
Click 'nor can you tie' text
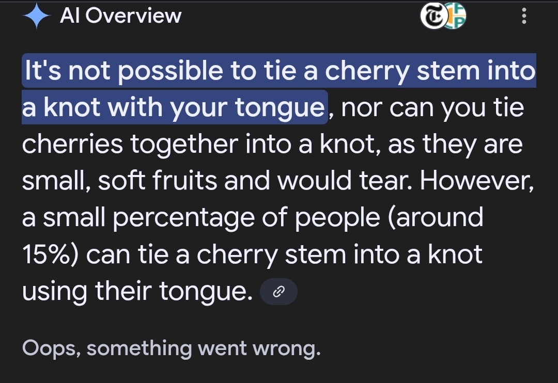[432, 107]
